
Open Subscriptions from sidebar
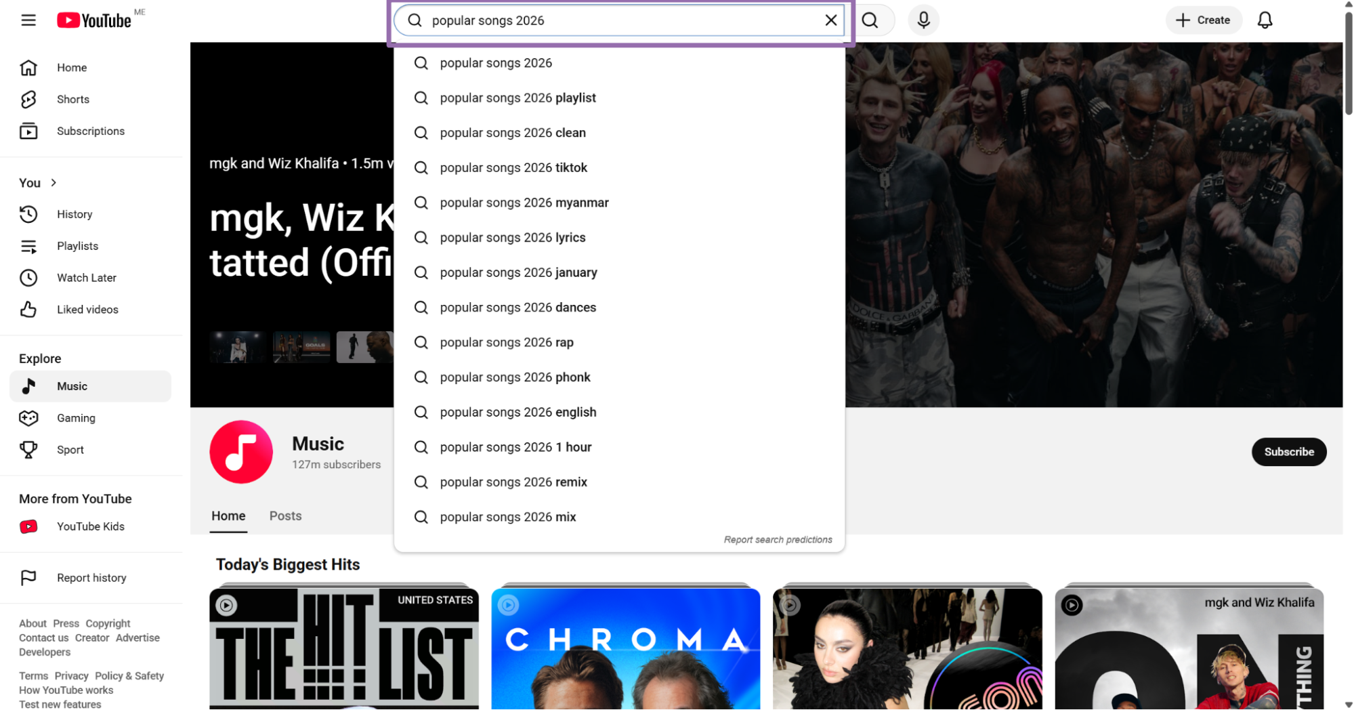(x=91, y=131)
